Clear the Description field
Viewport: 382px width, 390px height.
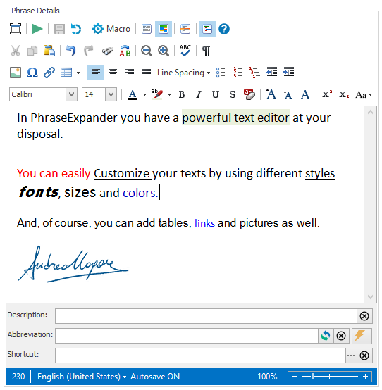[364, 316]
